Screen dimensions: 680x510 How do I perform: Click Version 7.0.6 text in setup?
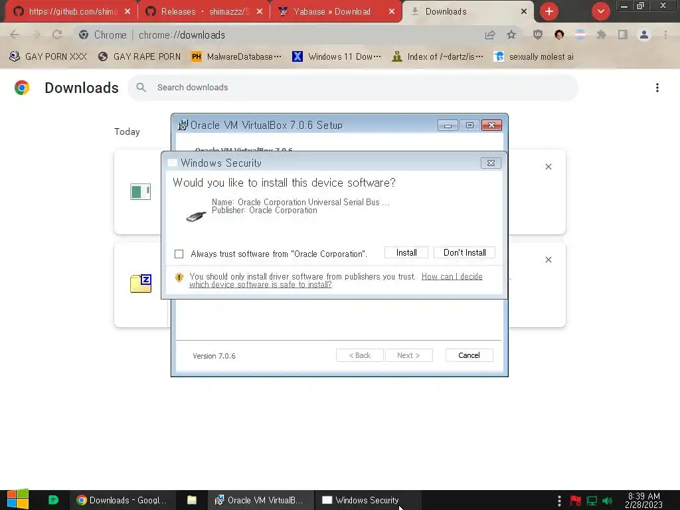coord(214,356)
